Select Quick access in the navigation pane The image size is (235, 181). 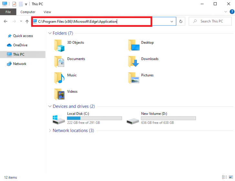[23, 36]
